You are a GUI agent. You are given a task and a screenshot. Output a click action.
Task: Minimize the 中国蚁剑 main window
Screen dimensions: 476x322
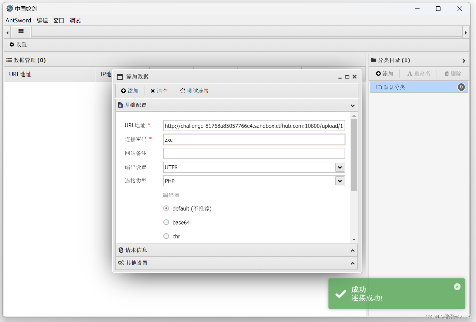click(417, 8)
